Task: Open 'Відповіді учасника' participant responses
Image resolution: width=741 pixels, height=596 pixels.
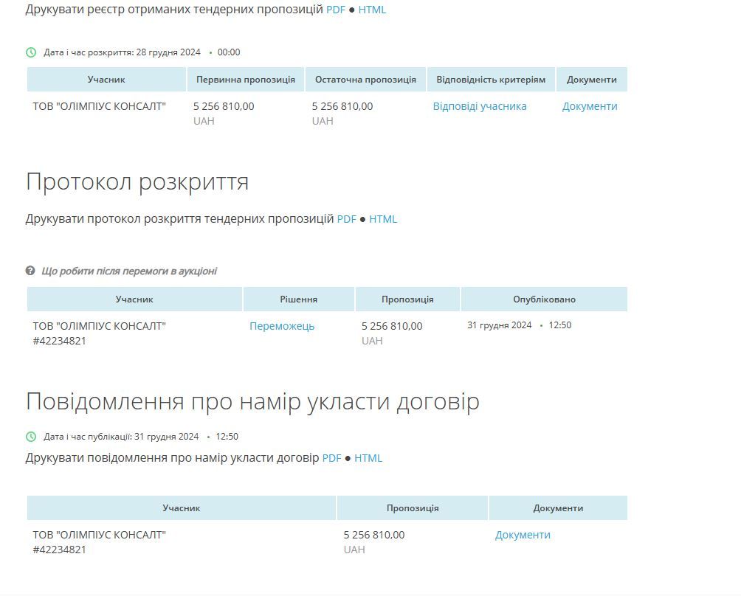Action: pos(479,106)
